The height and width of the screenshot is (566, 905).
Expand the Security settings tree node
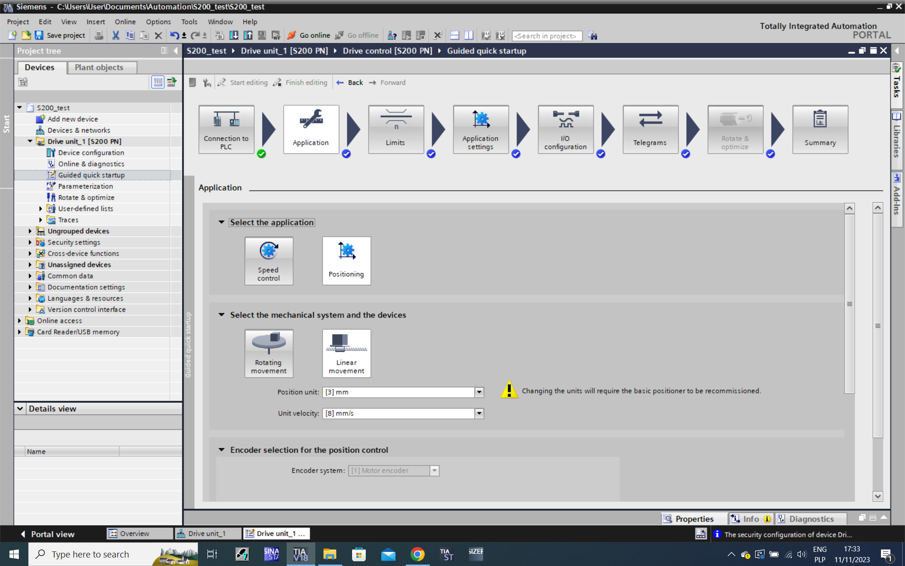coord(30,242)
